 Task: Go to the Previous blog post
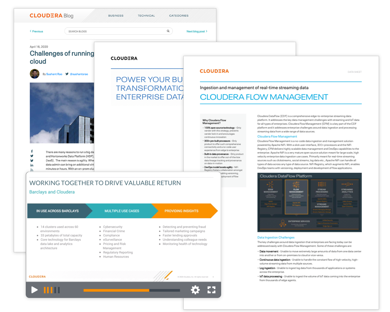[36, 31]
